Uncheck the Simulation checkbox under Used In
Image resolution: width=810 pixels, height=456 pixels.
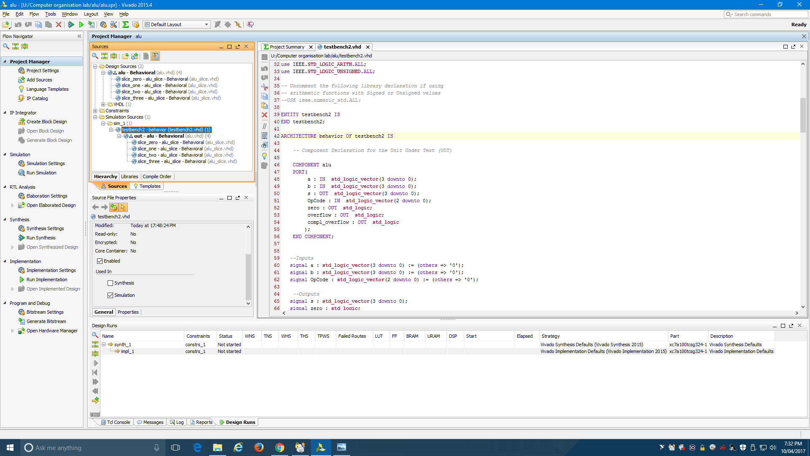[111, 296]
